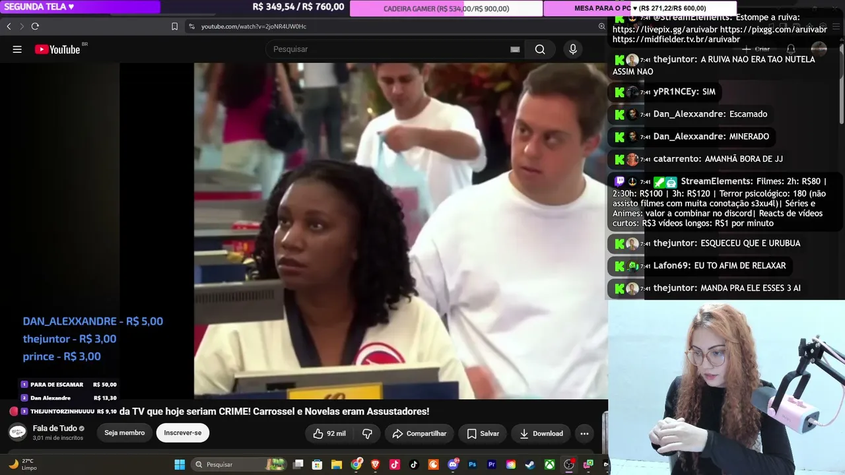Click the Seja membro button
The width and height of the screenshot is (845, 475).
124,433
